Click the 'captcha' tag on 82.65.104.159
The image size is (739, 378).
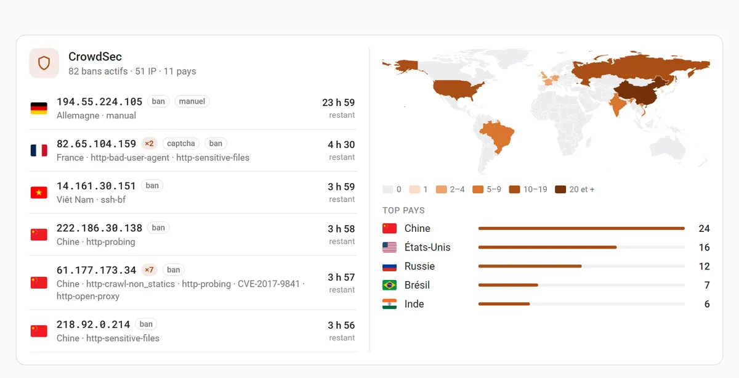click(x=181, y=144)
